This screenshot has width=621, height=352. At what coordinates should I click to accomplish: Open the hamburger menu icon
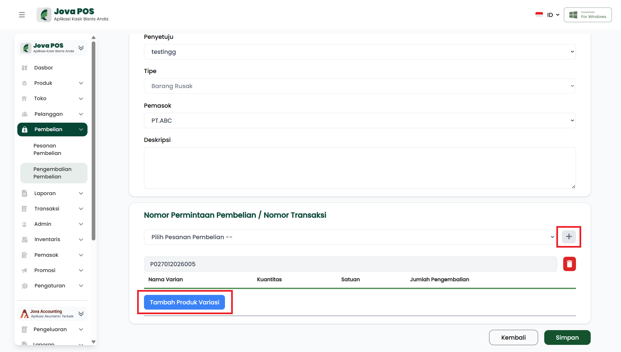tap(22, 15)
